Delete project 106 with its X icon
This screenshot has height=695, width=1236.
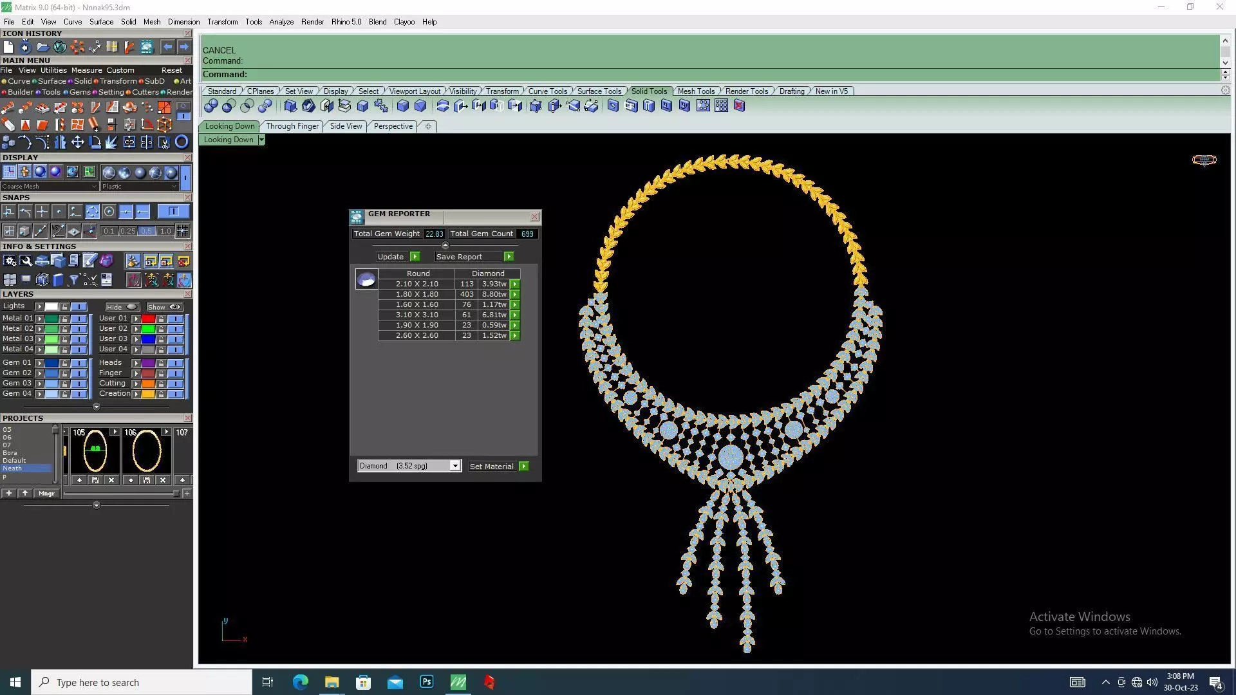point(163,480)
